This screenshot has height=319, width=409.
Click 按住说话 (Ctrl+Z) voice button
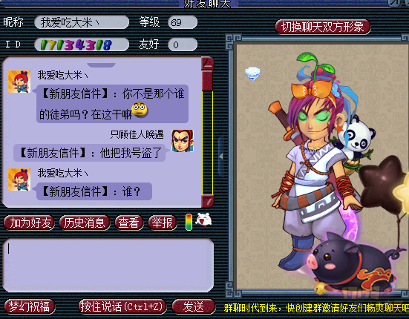(122, 306)
